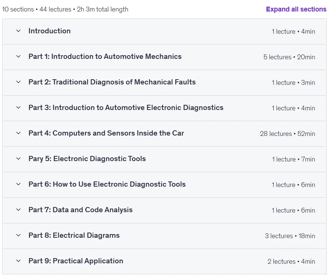Click the Introduction section title
Image resolution: width=329 pixels, height=277 pixels.
pyautogui.click(x=50, y=31)
